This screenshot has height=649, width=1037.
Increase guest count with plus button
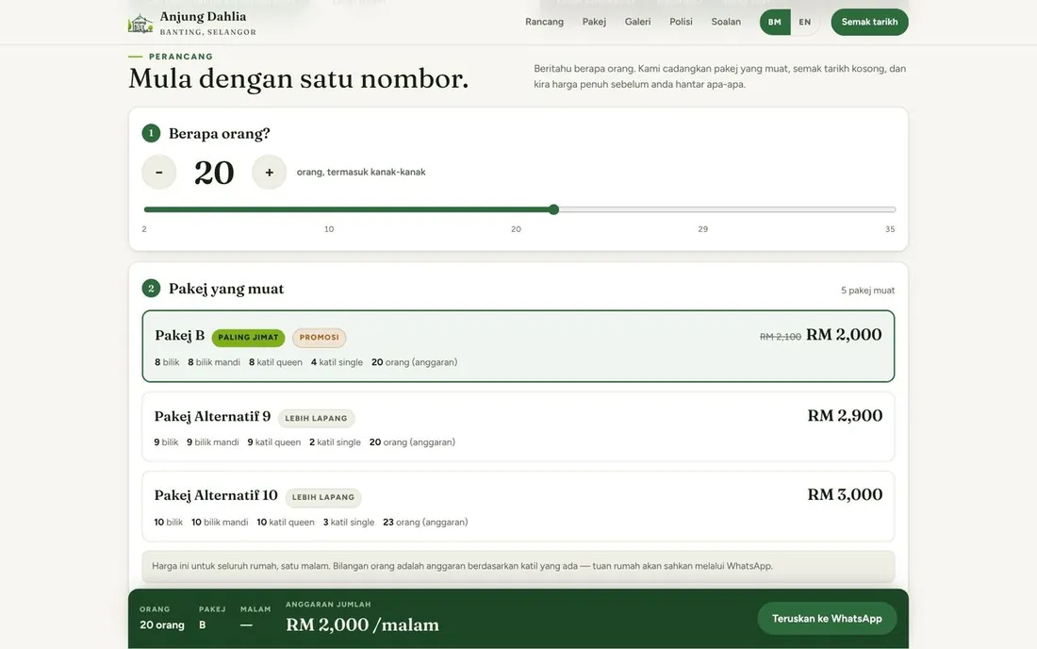[270, 172]
